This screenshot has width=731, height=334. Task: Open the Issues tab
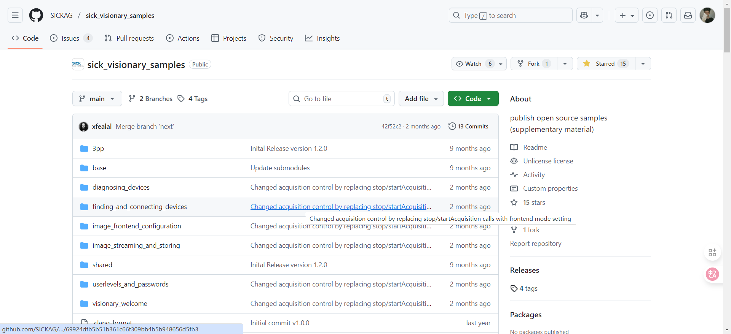pyautogui.click(x=71, y=38)
